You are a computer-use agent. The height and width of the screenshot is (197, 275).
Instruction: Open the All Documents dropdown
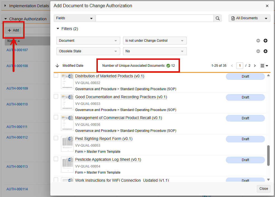click(x=249, y=18)
